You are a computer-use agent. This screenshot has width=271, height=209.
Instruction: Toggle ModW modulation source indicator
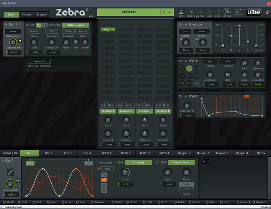click(5, 202)
